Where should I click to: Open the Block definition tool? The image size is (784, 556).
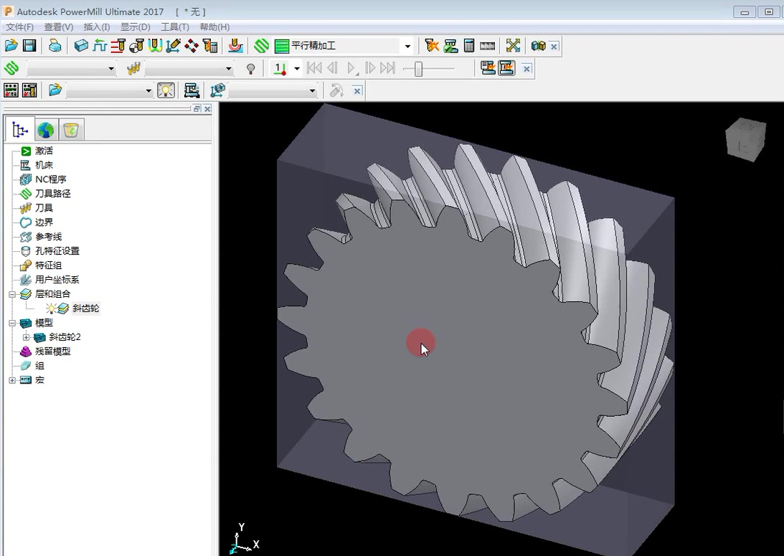pos(81,46)
